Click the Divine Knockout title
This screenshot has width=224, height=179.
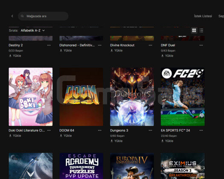click(122, 45)
